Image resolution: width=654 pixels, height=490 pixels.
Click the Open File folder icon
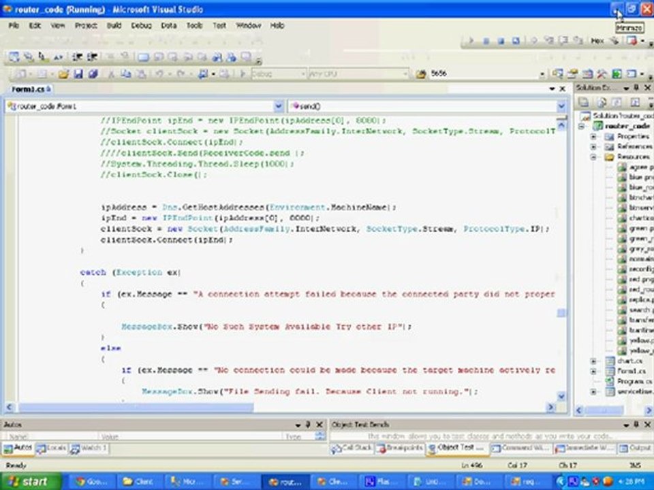pos(63,74)
